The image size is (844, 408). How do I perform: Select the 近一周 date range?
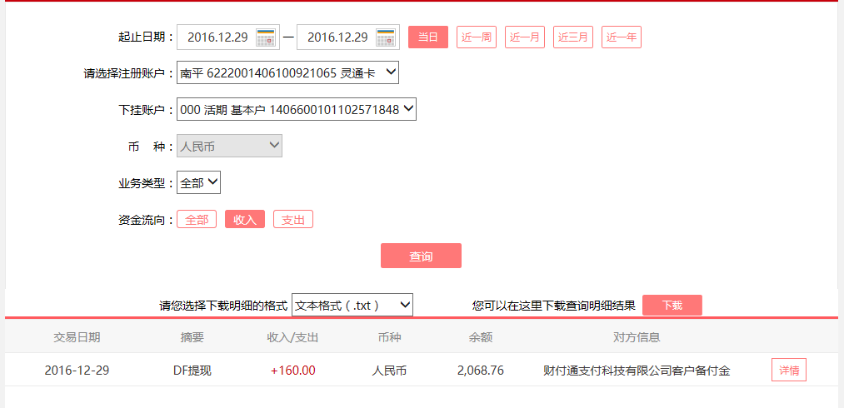477,37
